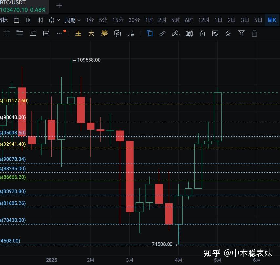
Task: Toggle the 主 main indicator button
Action: tap(78, 33)
